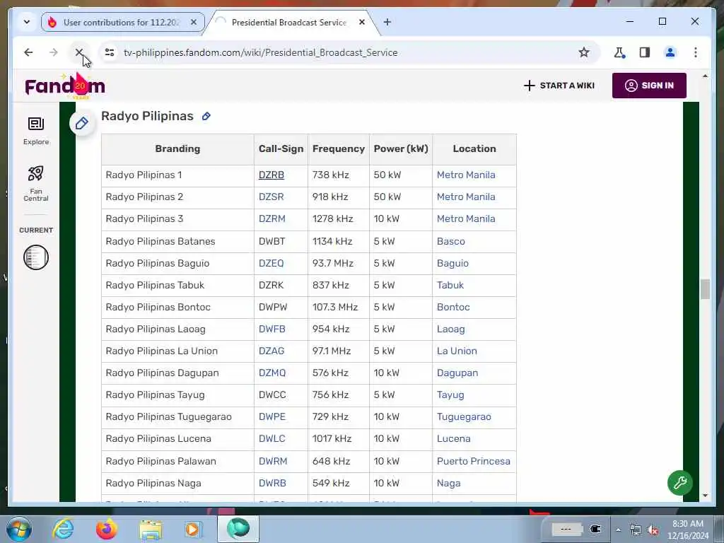Image resolution: width=724 pixels, height=543 pixels.
Task: Stop the page loading with X button
Action: [x=79, y=52]
